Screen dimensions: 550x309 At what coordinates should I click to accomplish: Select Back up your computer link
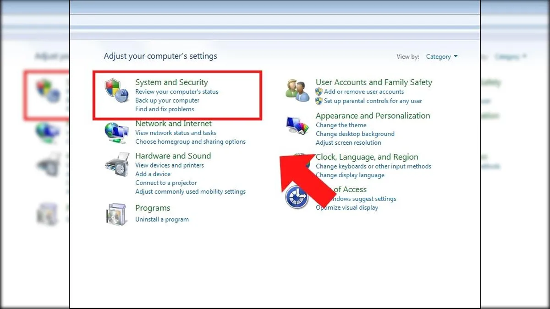[167, 100]
